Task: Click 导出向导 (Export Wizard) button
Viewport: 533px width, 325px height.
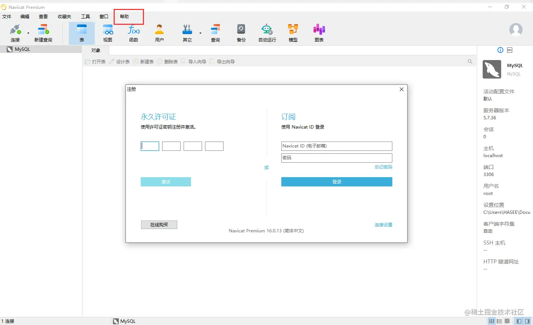Action: pos(222,62)
